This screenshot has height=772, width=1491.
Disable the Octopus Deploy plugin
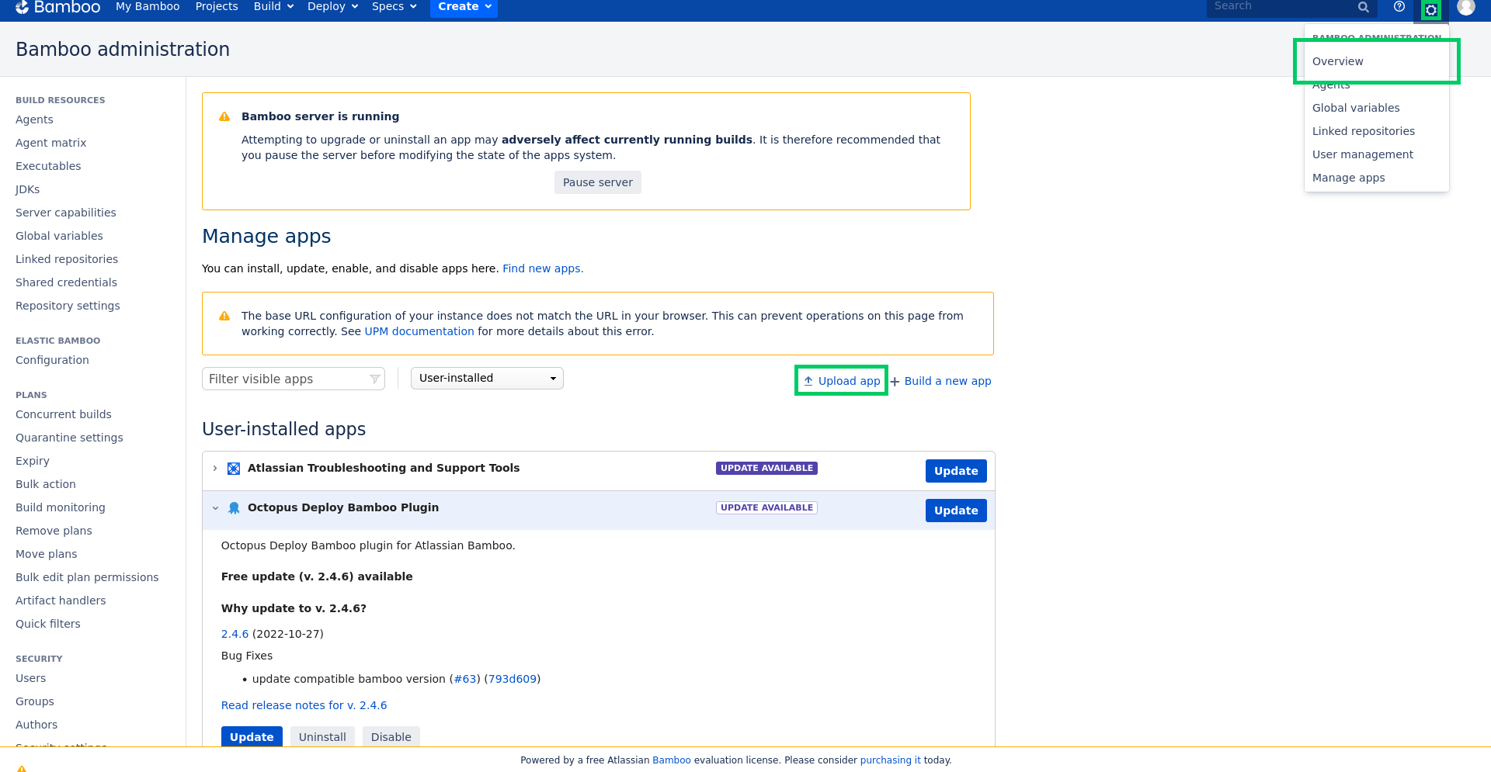tap(391, 736)
